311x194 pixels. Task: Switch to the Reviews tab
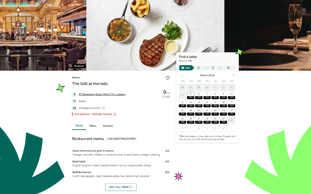(108, 126)
